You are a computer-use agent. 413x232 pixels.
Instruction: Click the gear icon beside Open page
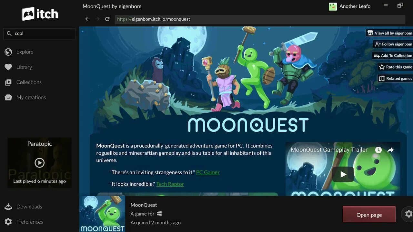point(408,214)
